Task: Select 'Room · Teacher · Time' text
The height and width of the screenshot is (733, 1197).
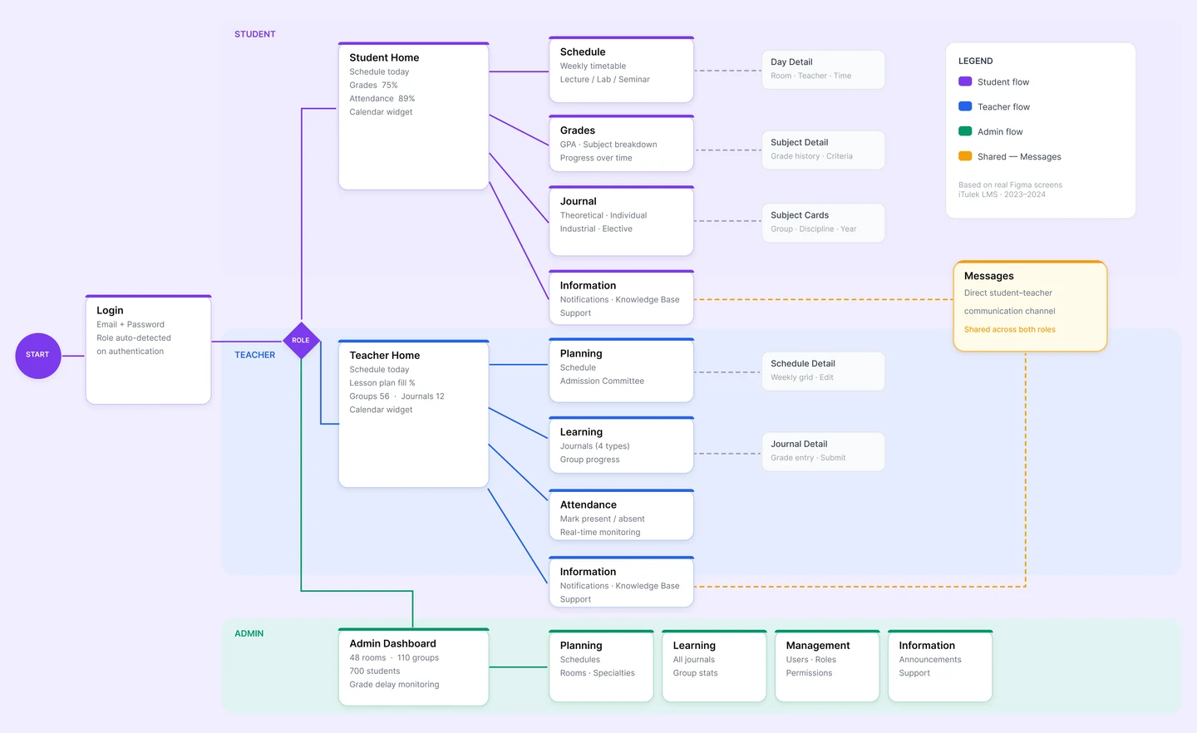Action: [810, 76]
